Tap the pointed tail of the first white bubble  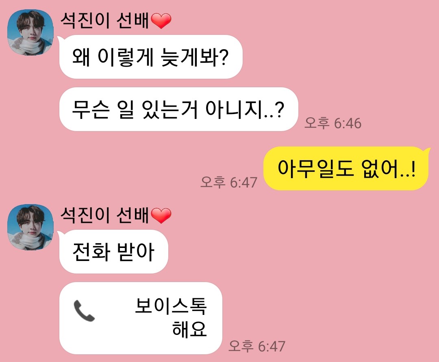(60, 39)
